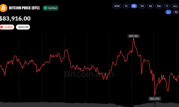Image resolution: width=179 pixels, height=107 pixels.
Task: Click the orange Bitcoin logo icon
Action: click(x=3, y=8)
